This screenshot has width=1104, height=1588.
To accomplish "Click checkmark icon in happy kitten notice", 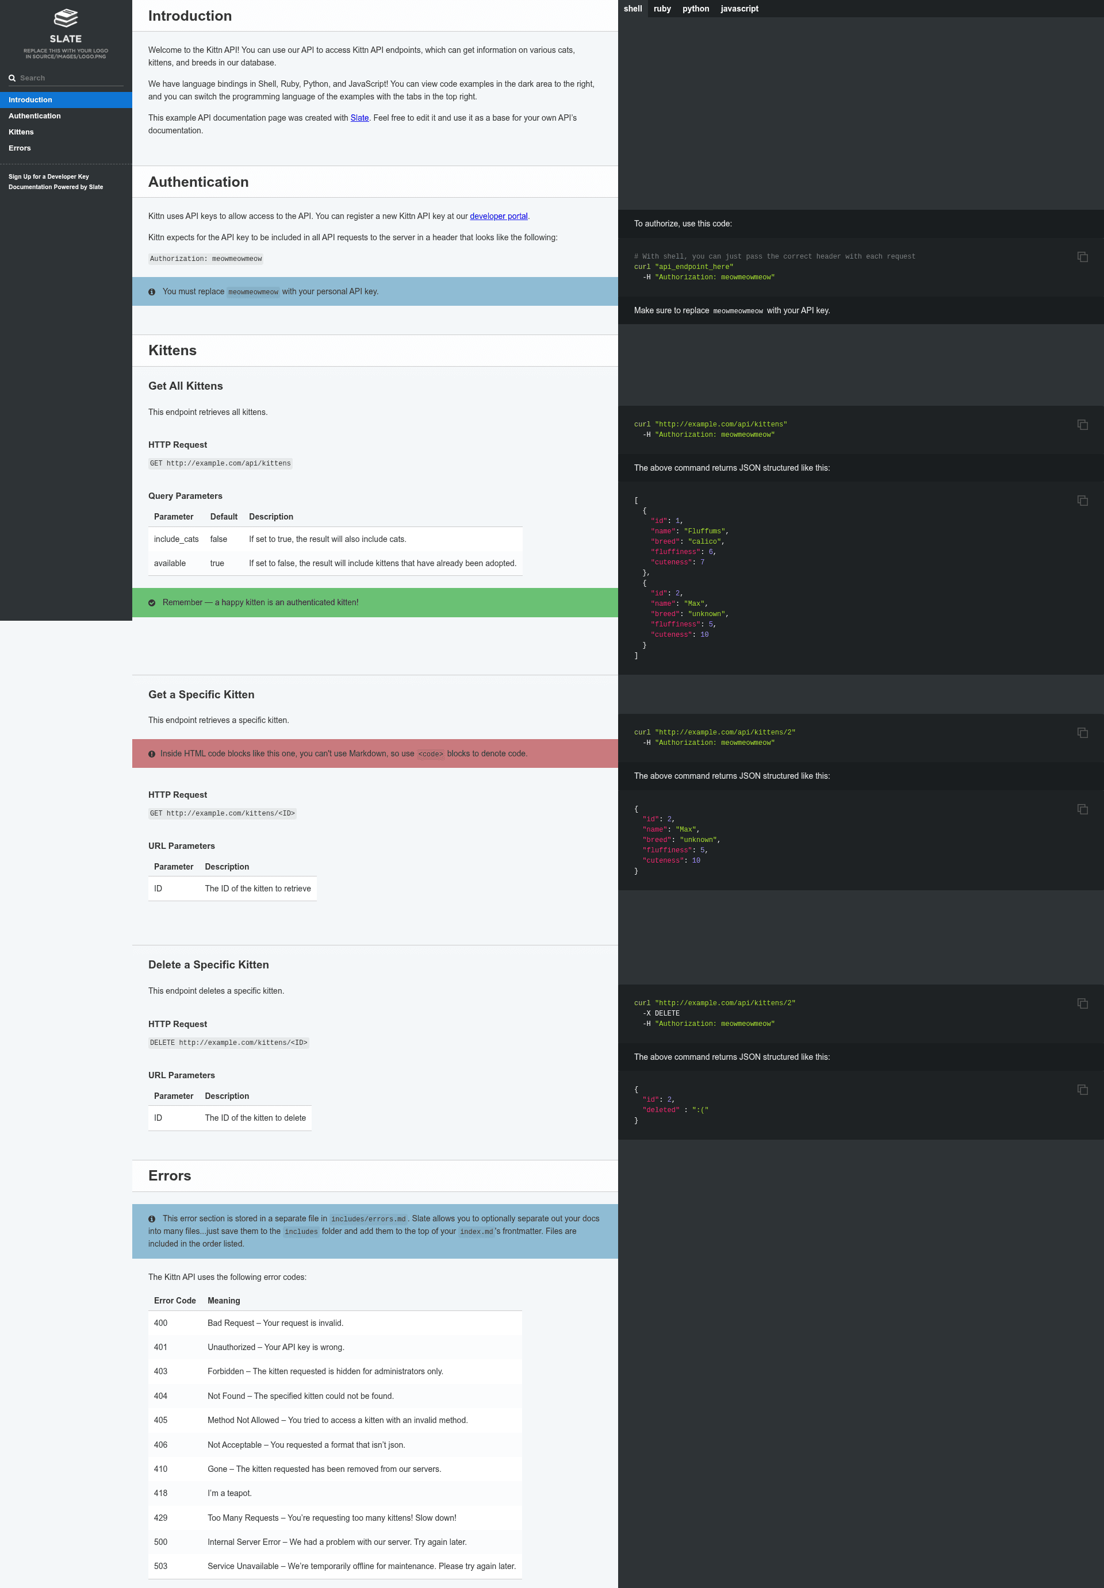I will tap(151, 603).
